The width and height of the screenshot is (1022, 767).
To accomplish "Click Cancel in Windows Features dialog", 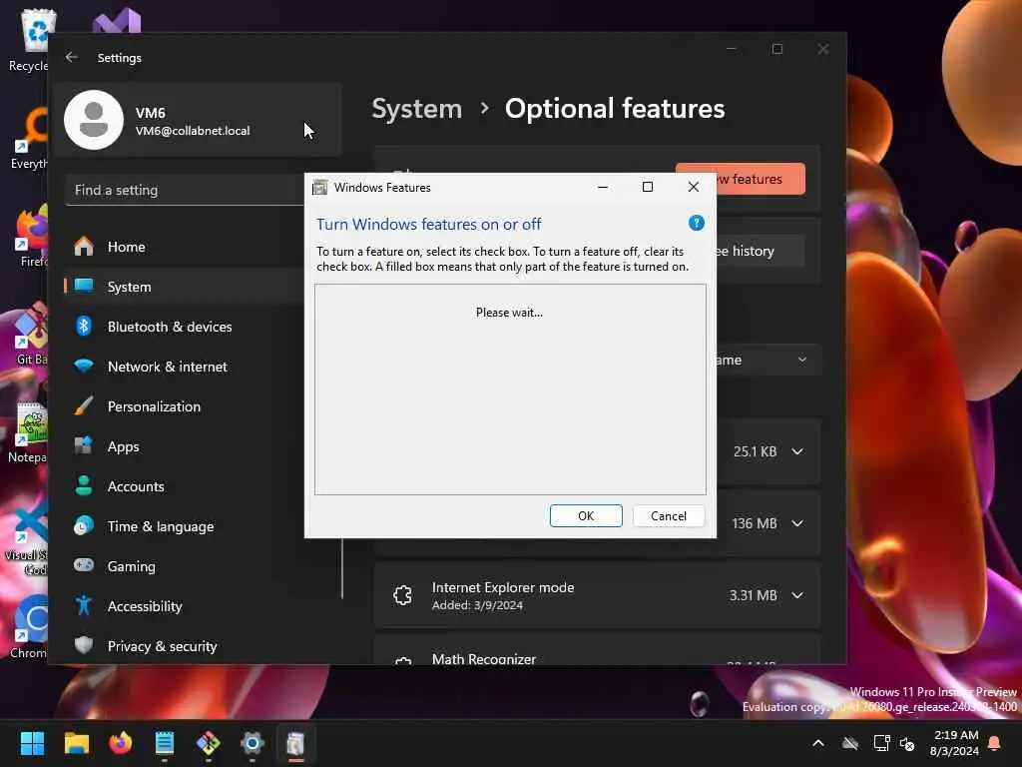I will pyautogui.click(x=668, y=516).
